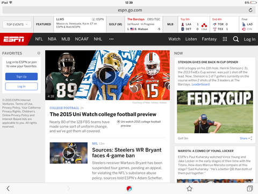Open the NFL menu item

[39, 39]
